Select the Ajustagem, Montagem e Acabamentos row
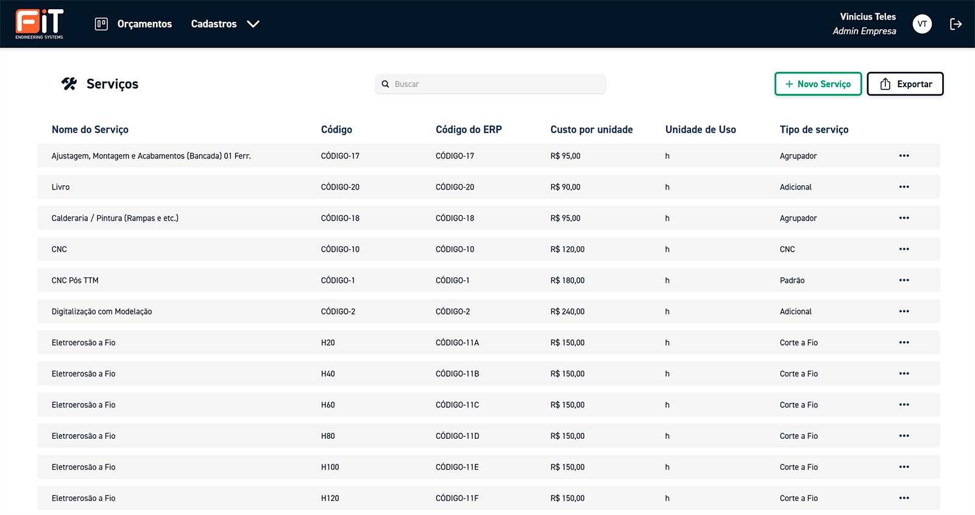 tap(151, 156)
